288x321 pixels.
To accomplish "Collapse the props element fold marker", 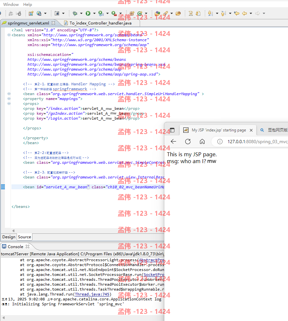I will tap(9, 103).
